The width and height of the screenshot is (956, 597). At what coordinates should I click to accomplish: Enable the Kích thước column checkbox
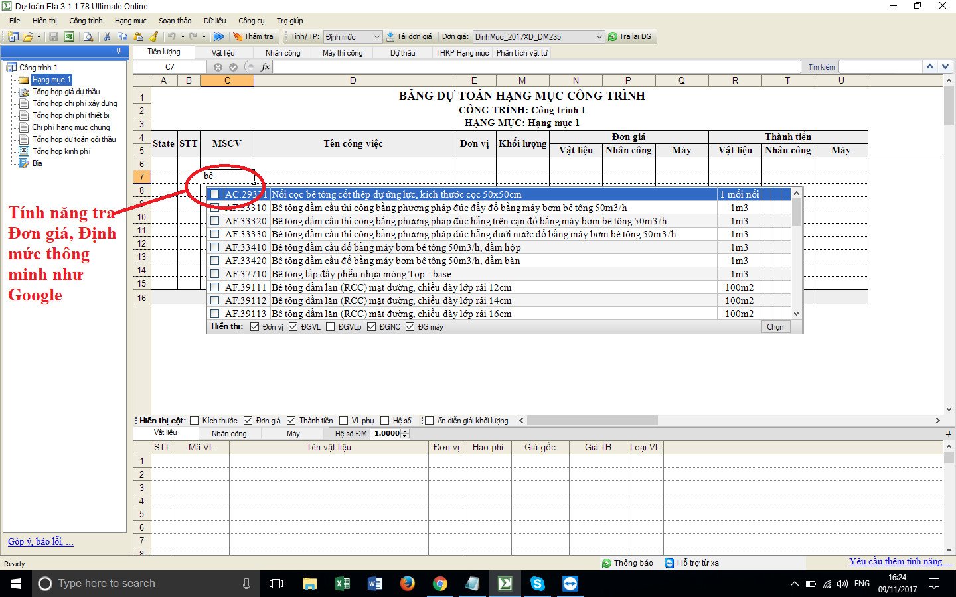[195, 421]
